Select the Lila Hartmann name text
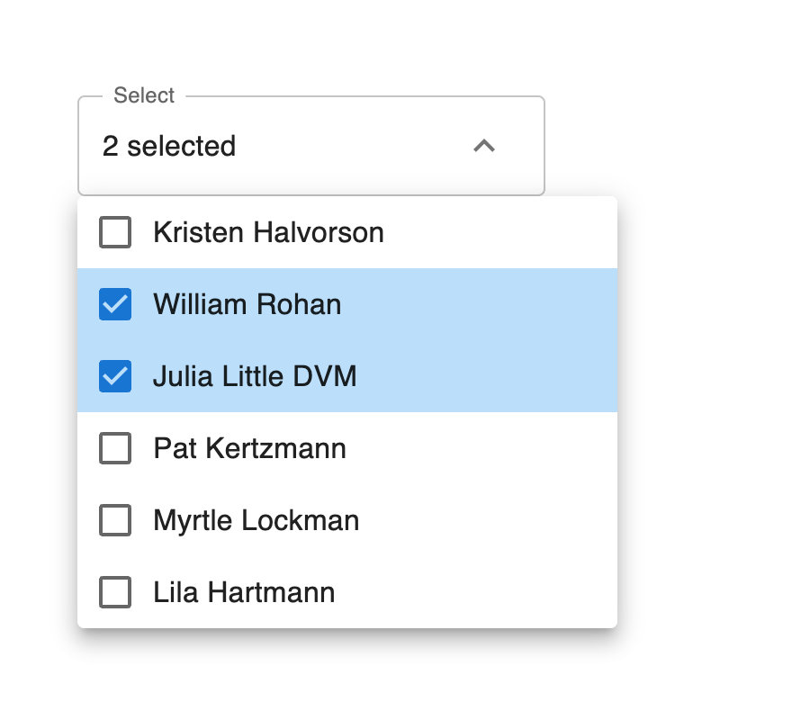This screenshot has height=711, width=792. point(244,592)
